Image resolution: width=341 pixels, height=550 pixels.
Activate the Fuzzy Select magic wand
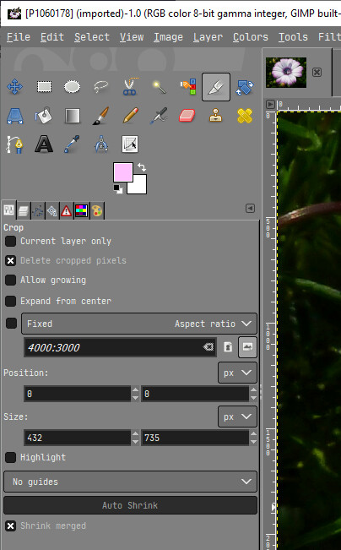tap(159, 87)
